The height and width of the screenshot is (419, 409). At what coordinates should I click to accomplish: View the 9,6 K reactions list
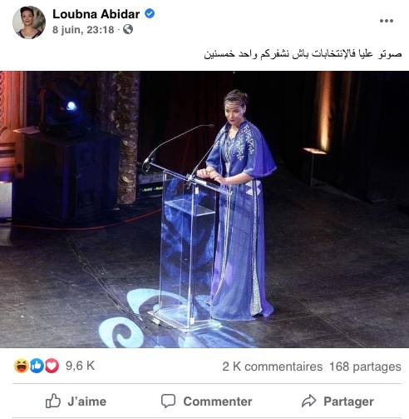[x=80, y=366]
